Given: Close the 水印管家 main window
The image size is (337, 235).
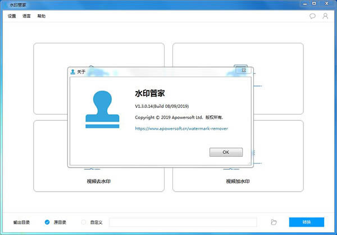Looking at the screenshot, I should coord(327,3).
